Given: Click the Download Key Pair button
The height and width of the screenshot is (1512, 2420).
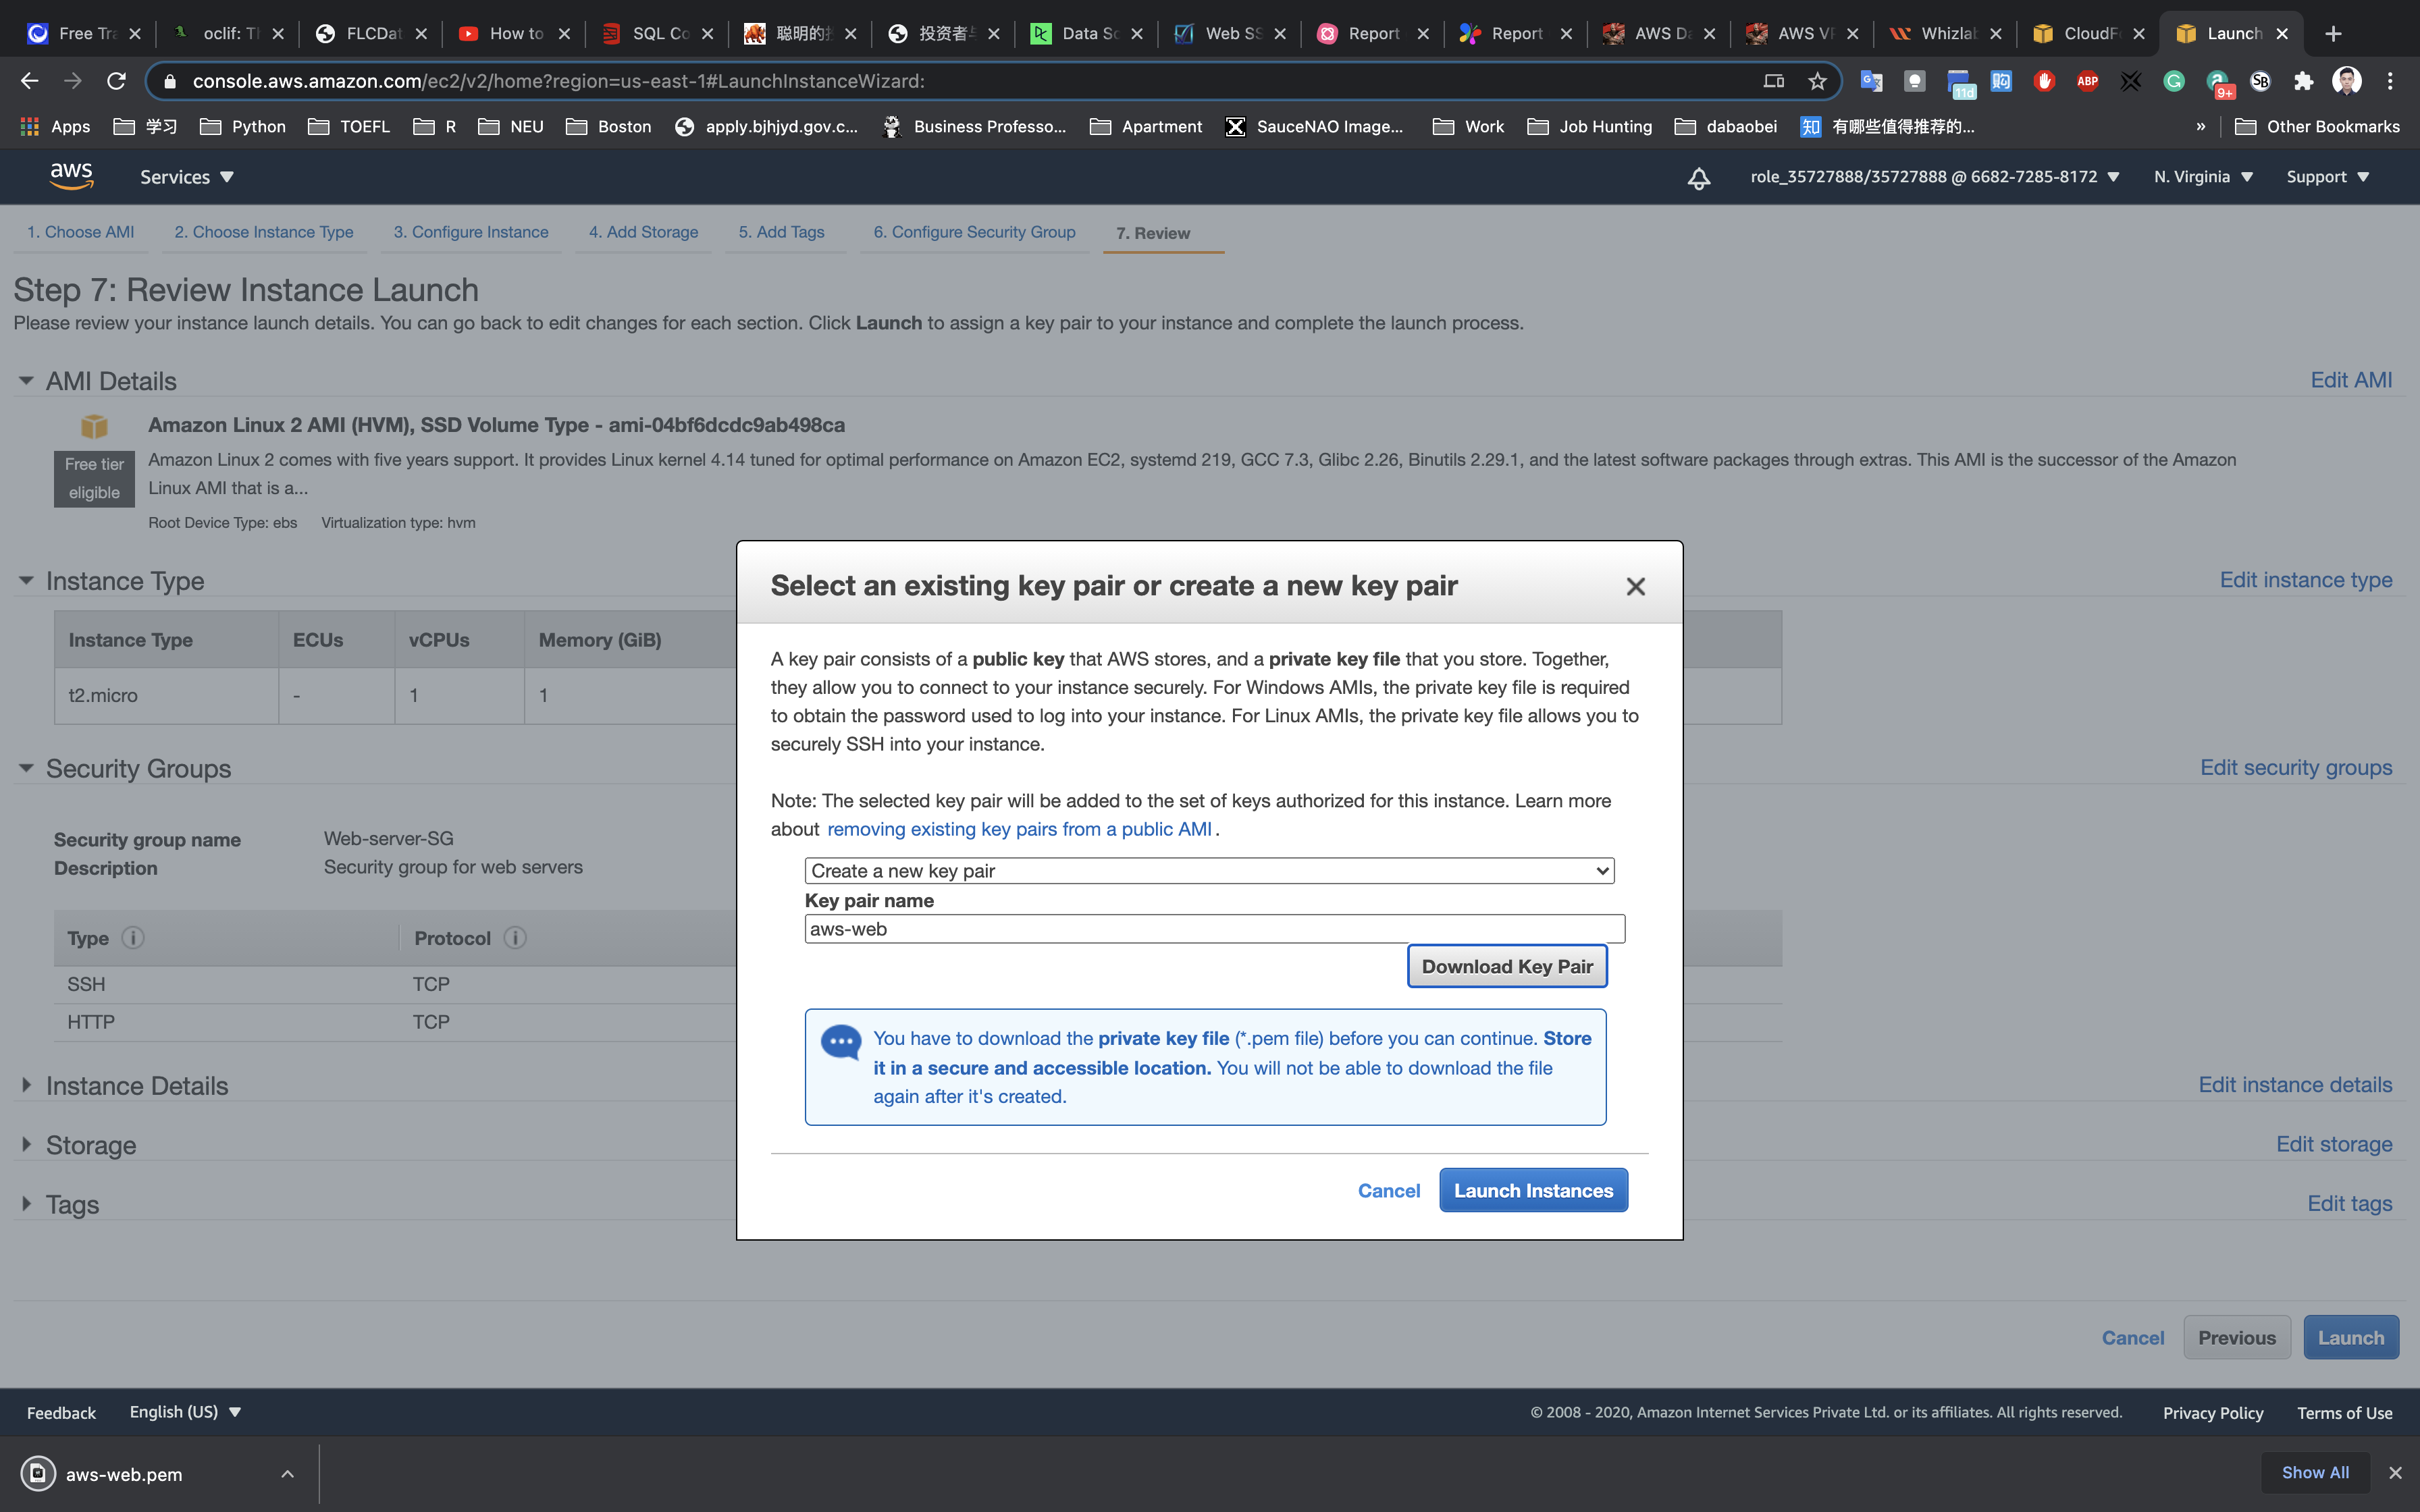Looking at the screenshot, I should (1506, 966).
